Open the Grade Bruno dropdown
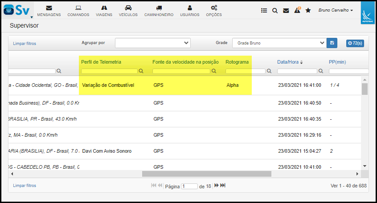The height and width of the screenshot is (203, 377). [279, 43]
